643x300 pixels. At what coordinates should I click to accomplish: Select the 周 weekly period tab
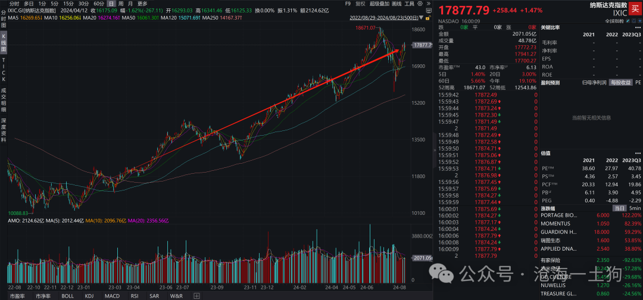(x=120, y=4)
